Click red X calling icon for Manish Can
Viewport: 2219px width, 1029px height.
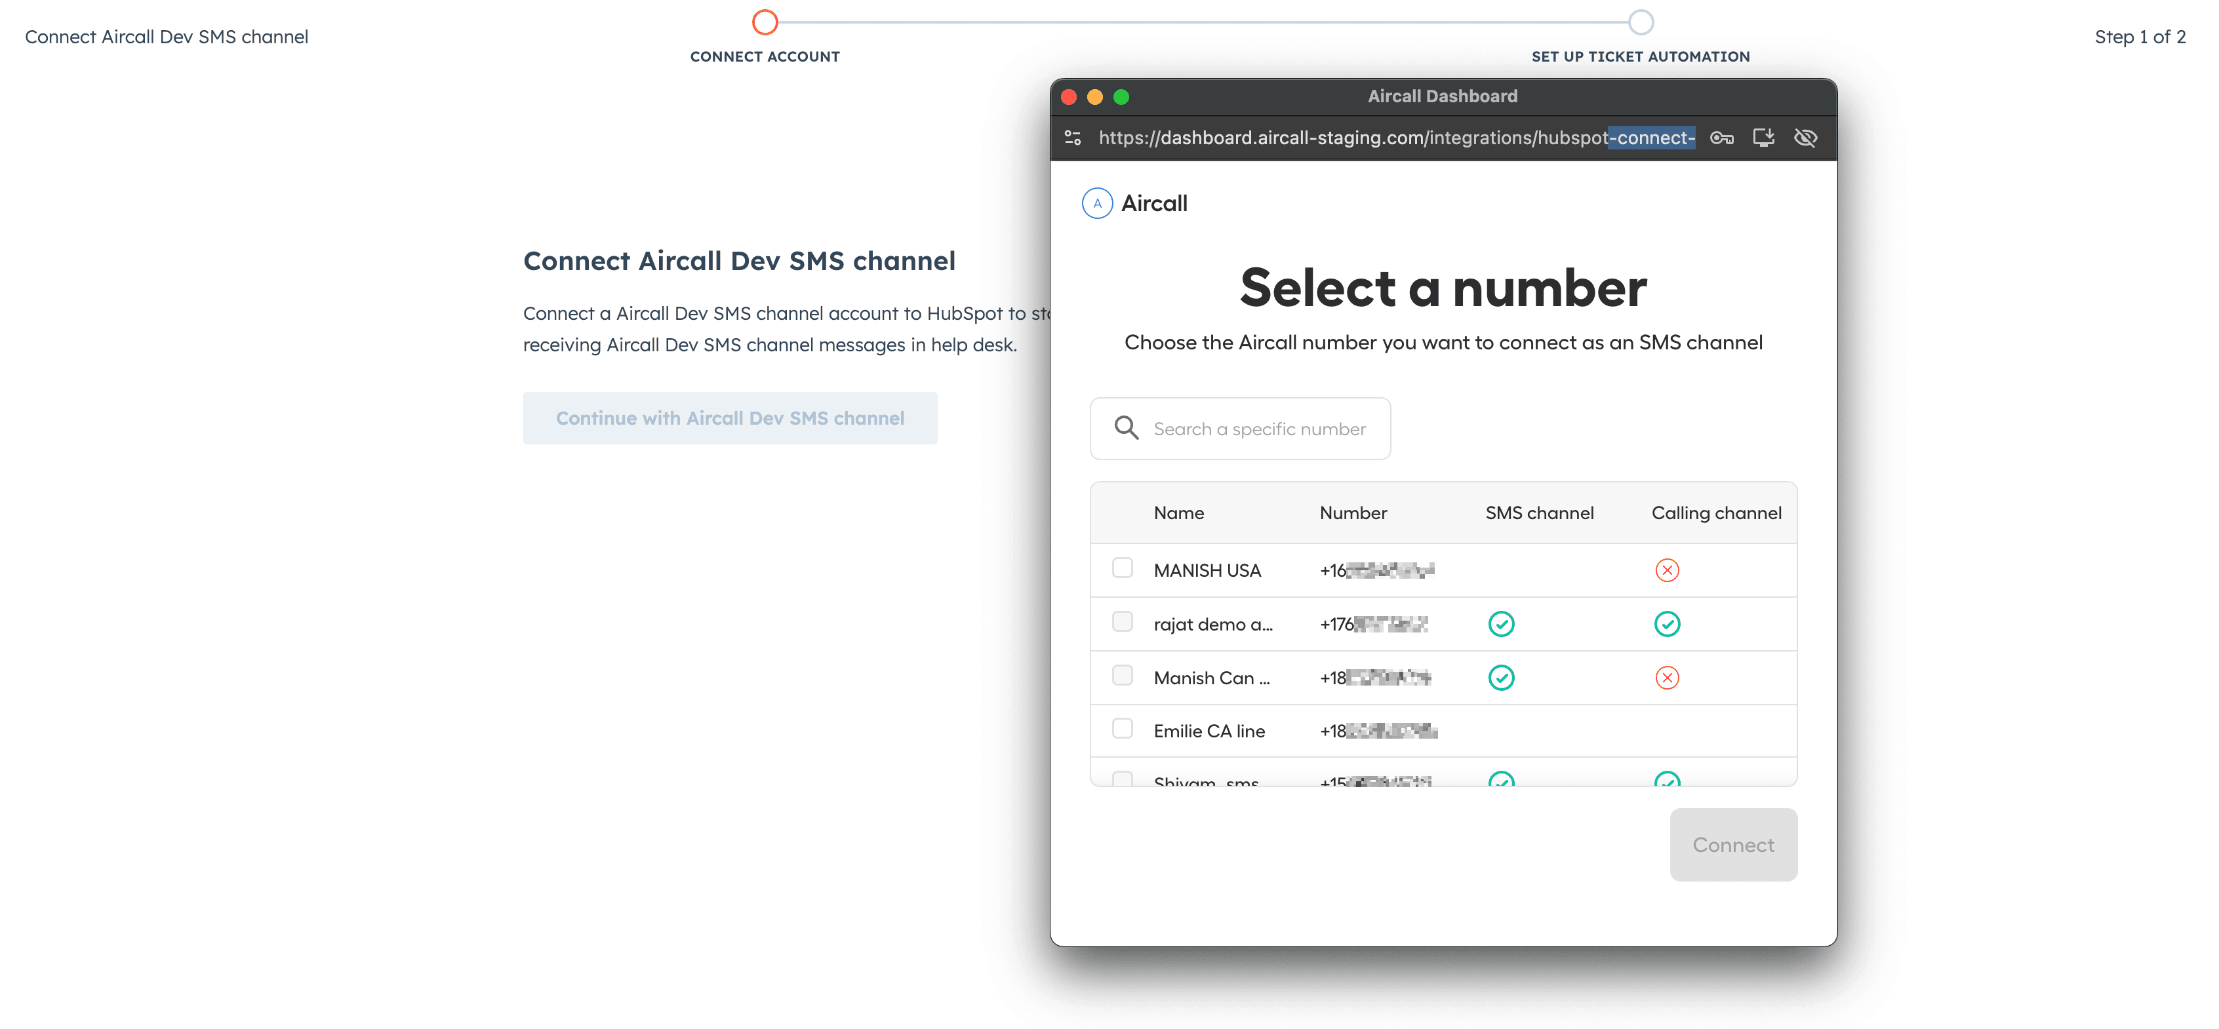(x=1666, y=678)
